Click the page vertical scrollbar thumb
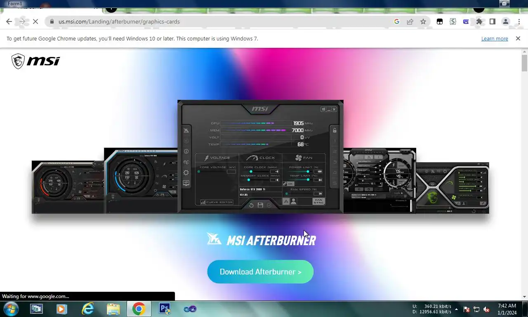The width and height of the screenshot is (528, 317). pos(524,63)
